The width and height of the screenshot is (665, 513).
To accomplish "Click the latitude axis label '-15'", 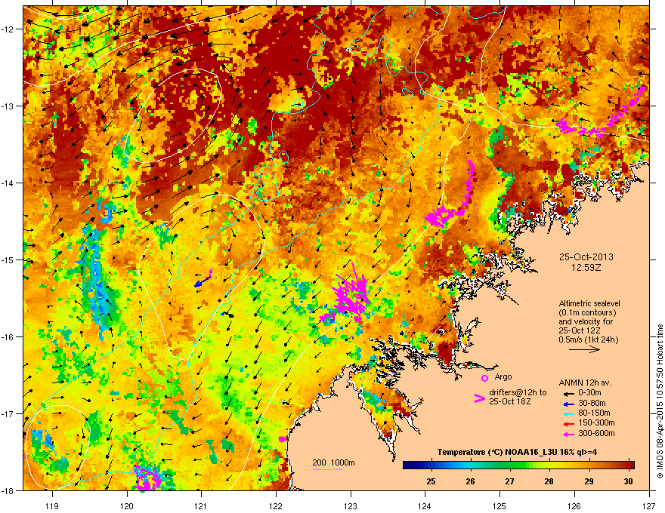I will 8,260.
